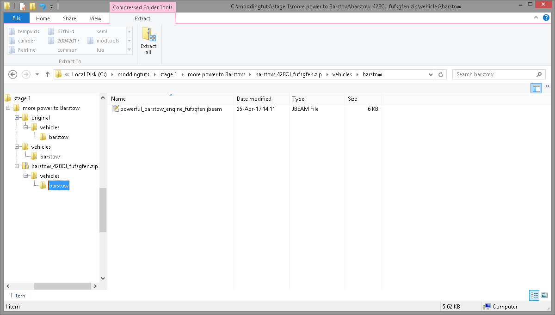555x315 pixels.
Task: Open the recent locations dropdown
Action: (x=37, y=75)
